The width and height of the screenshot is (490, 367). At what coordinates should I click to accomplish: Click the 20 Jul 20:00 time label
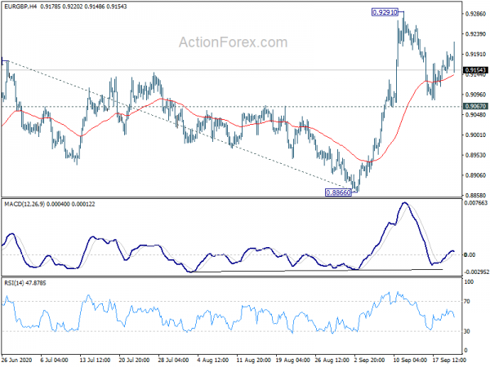pyautogui.click(x=135, y=360)
